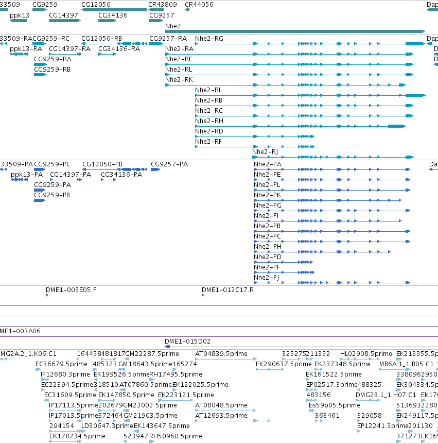
Task: Pick the CG9257-RA transcript label
Action: pos(168,39)
